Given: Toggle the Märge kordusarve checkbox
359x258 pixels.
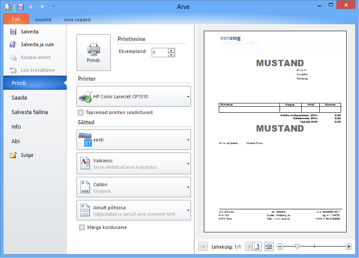Looking at the screenshot, I should coord(82,227).
